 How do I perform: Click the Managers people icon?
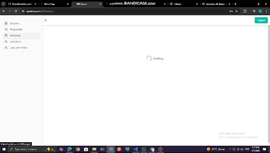6,35
